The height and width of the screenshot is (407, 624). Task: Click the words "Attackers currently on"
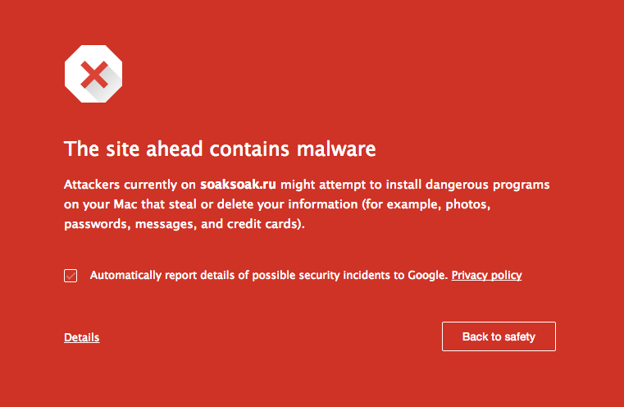(130, 185)
